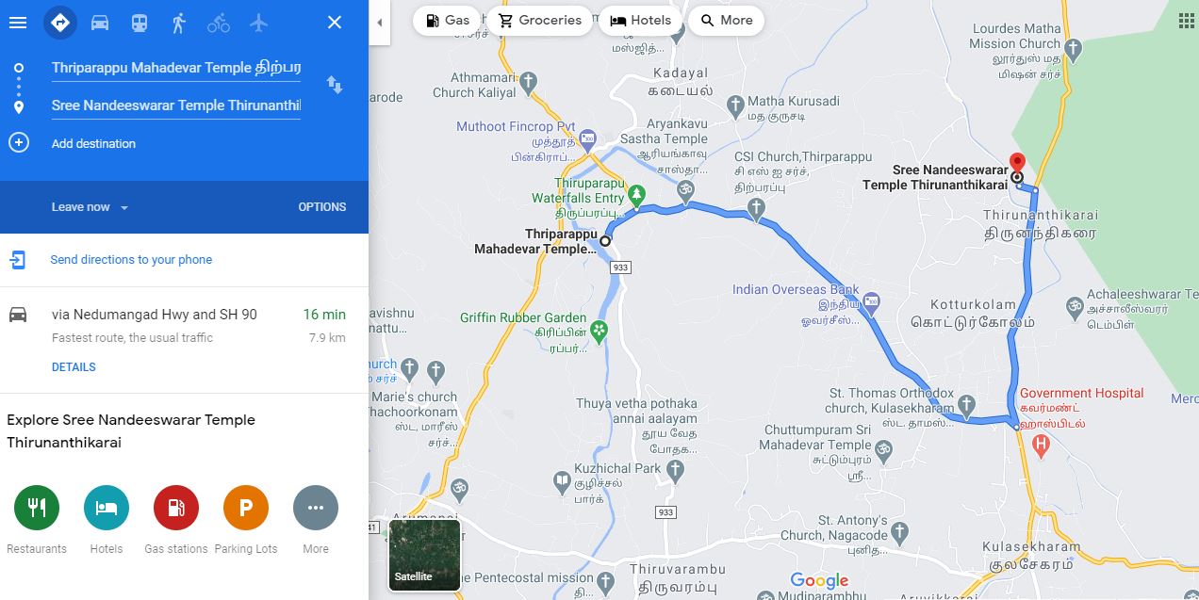This screenshot has height=600, width=1199.
Task: Swap starting point and destination
Action: [335, 85]
